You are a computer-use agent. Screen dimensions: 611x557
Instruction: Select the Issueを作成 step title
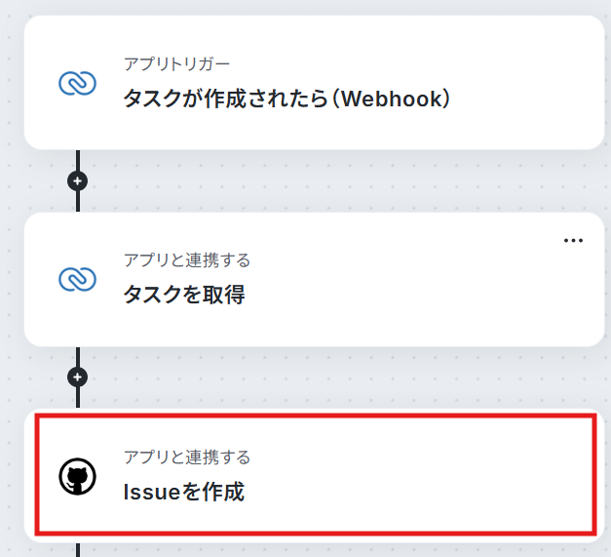(x=183, y=492)
